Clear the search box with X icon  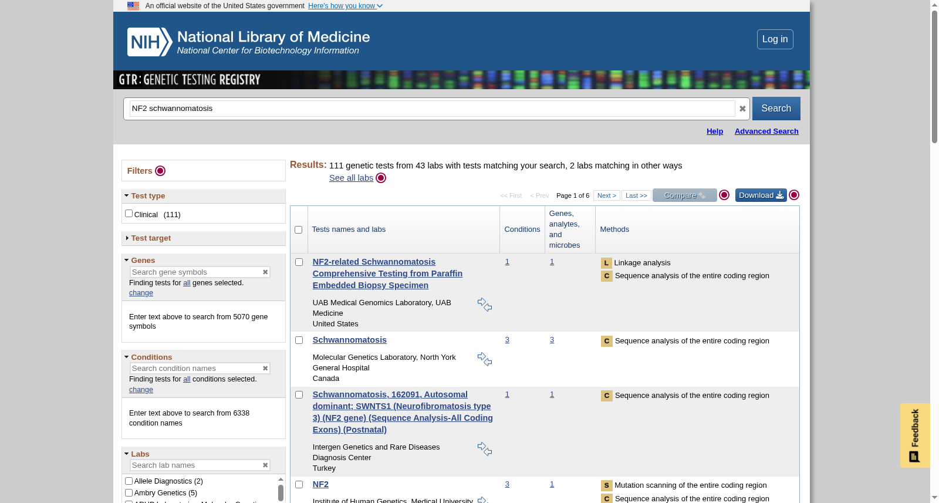click(x=742, y=109)
